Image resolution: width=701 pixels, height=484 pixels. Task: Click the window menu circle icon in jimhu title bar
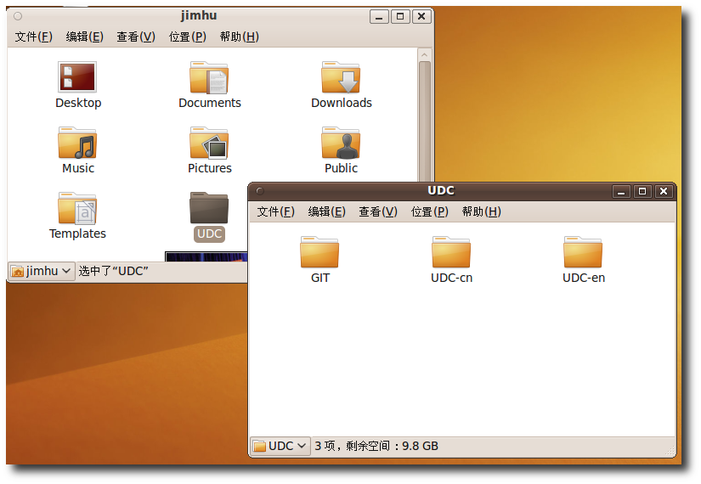click(18, 16)
